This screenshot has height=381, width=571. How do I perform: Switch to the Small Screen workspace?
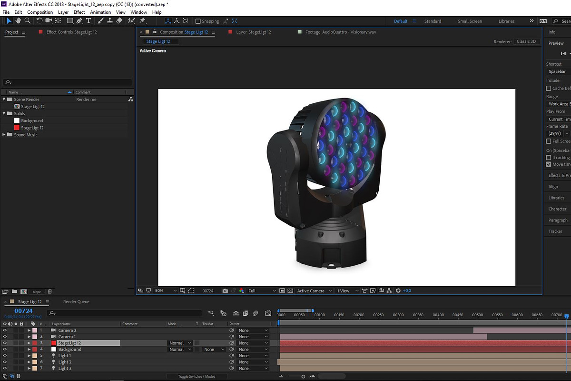[470, 21]
